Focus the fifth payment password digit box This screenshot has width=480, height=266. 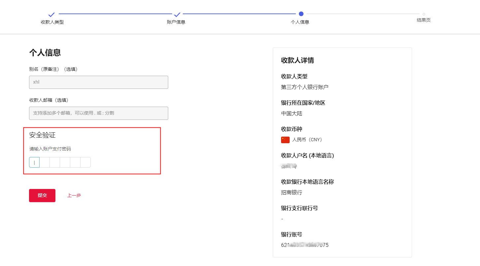(75, 162)
